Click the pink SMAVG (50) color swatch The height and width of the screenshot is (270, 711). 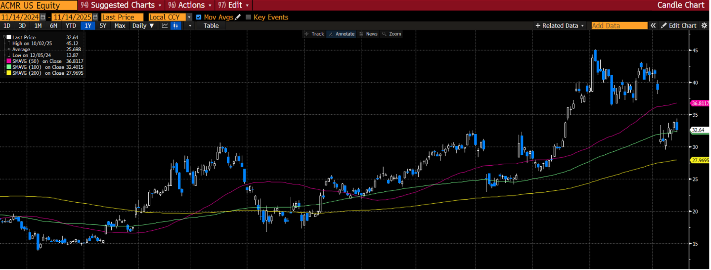point(9,61)
